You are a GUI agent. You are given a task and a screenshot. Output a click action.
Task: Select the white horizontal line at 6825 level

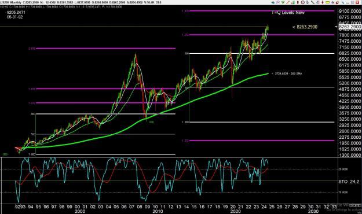(x=262, y=53)
